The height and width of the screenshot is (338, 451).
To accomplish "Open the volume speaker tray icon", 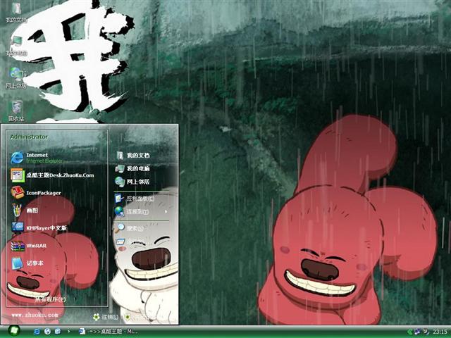I will tap(426, 332).
